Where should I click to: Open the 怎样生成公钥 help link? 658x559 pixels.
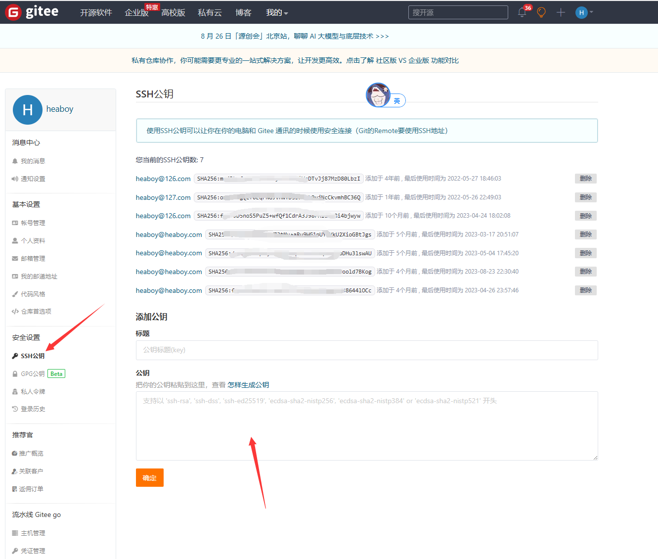[x=248, y=385]
